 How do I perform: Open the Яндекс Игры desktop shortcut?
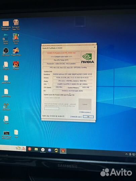pos(16,52)
